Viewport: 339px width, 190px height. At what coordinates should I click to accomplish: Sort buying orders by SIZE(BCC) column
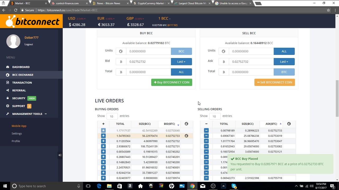point(145,124)
